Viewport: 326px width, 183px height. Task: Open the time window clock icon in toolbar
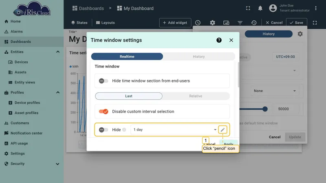pos(198,23)
